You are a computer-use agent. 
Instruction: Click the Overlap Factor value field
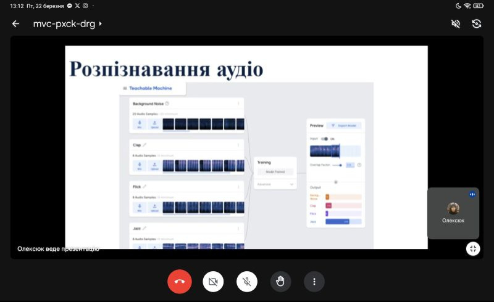tap(350, 165)
